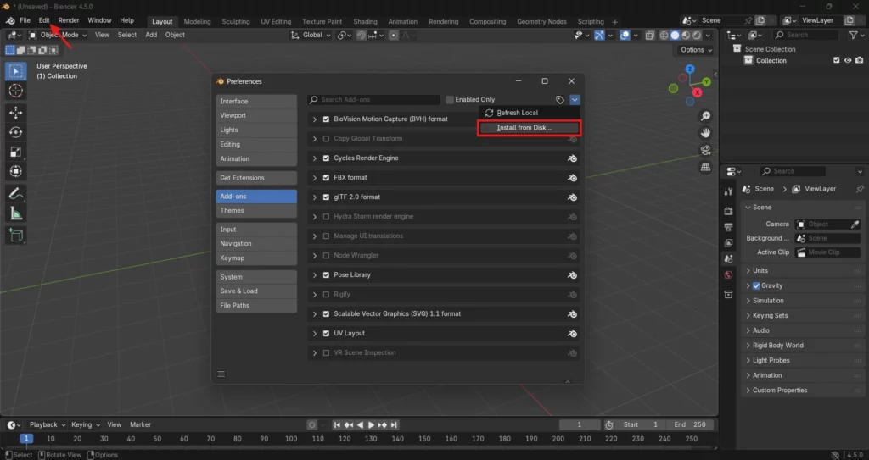Switch to the Shading workspace tab
869x460 pixels.
tap(365, 21)
